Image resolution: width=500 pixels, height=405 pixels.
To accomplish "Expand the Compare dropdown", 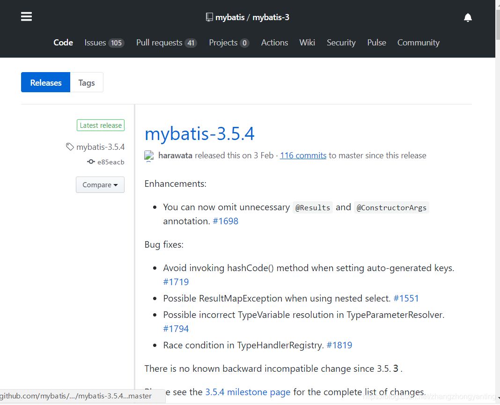I will click(100, 184).
